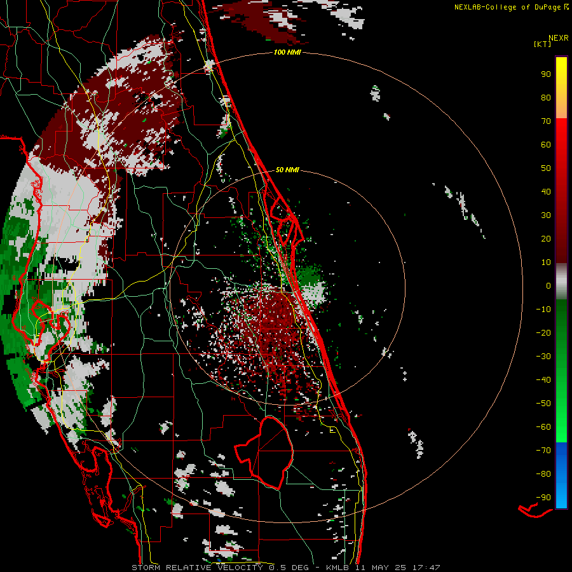Click the -20 value on the velocity scale
This screenshot has height=572, width=572.
coord(543,332)
